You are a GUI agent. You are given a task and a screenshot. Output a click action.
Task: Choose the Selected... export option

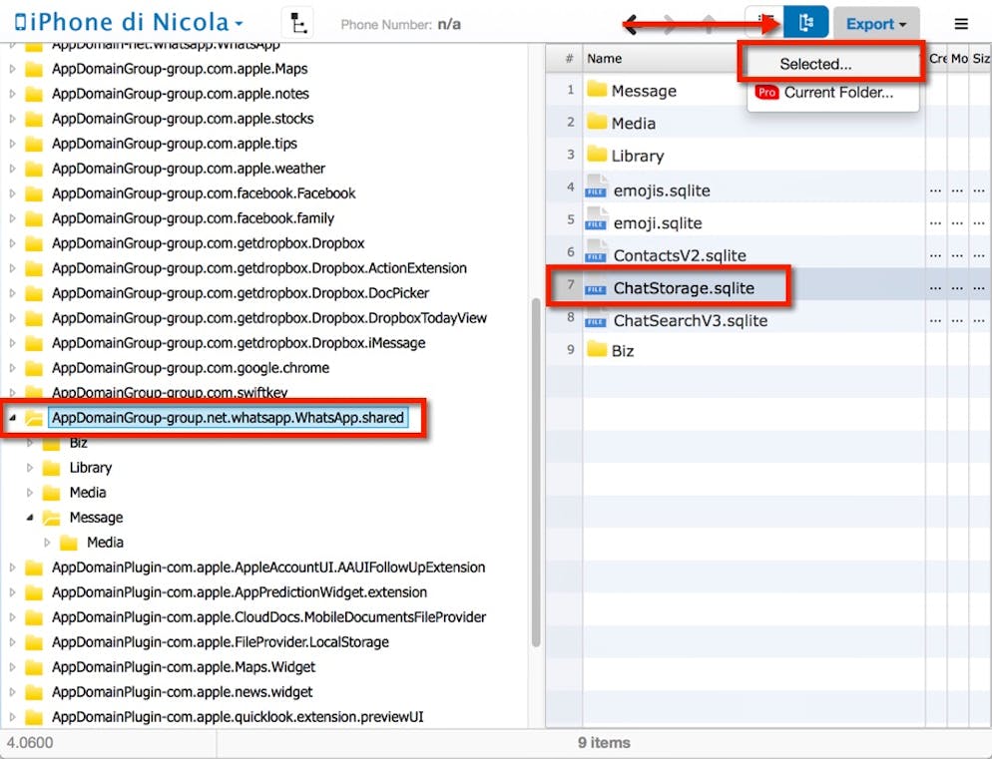815,64
